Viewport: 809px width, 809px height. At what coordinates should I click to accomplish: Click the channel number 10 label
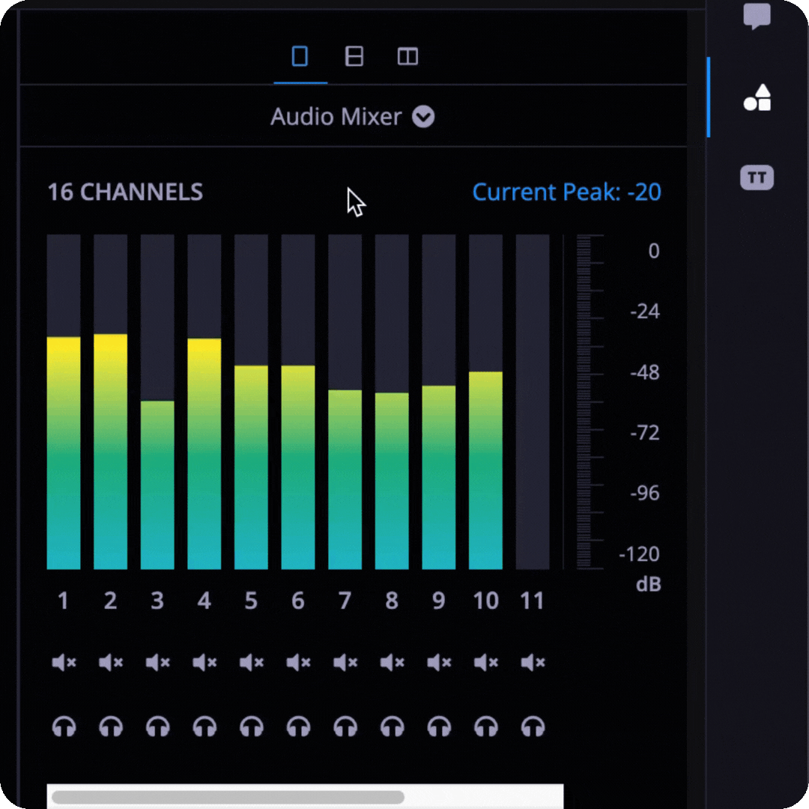tap(486, 601)
